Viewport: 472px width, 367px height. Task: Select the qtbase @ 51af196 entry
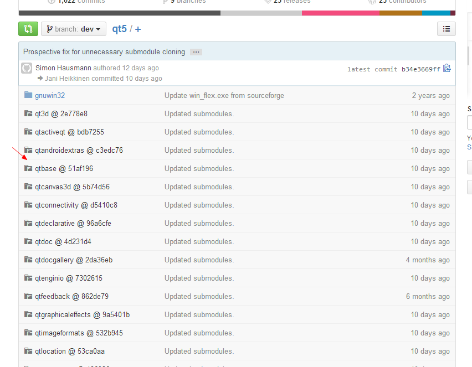coord(64,168)
